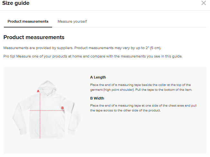Click the length measuring instructions text
Viewport: 210px width, 157px height.
pyautogui.click(x=141, y=87)
